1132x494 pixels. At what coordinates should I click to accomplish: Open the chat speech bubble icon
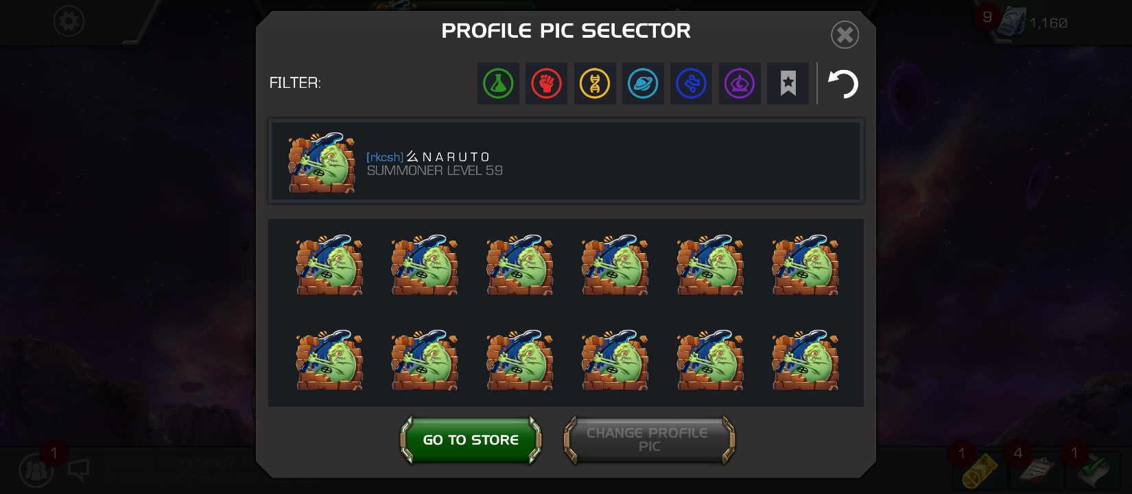point(79,470)
